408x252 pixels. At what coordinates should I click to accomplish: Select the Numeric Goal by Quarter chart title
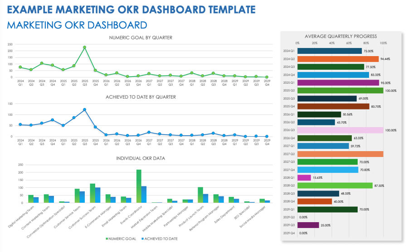click(141, 37)
